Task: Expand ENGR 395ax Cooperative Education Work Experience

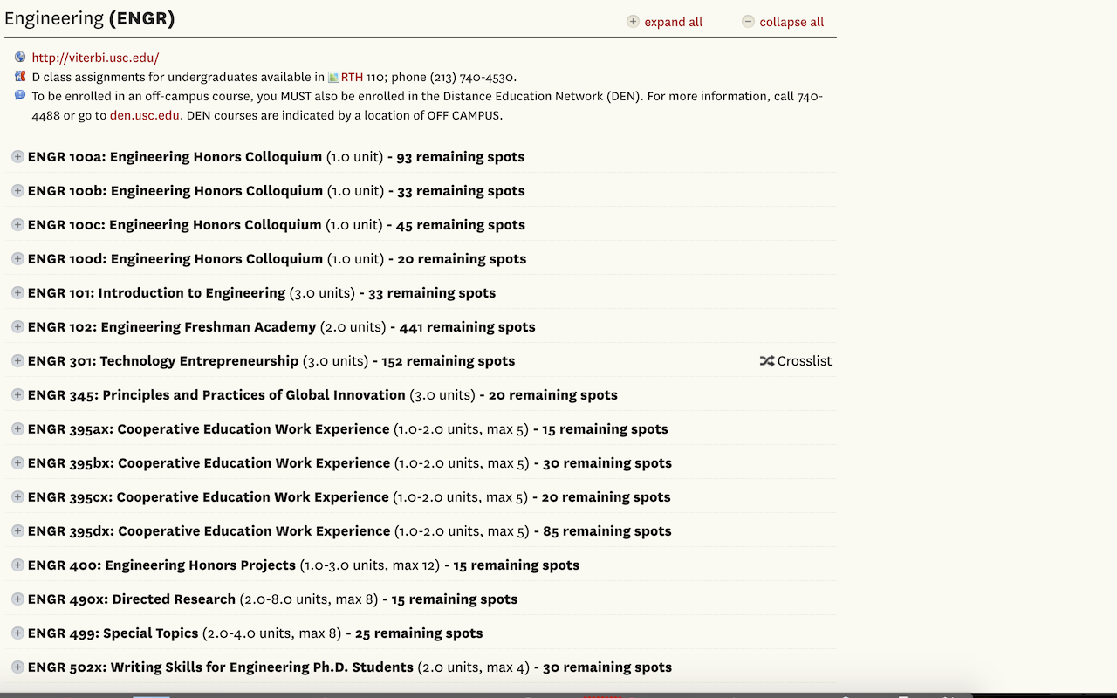Action: click(17, 429)
